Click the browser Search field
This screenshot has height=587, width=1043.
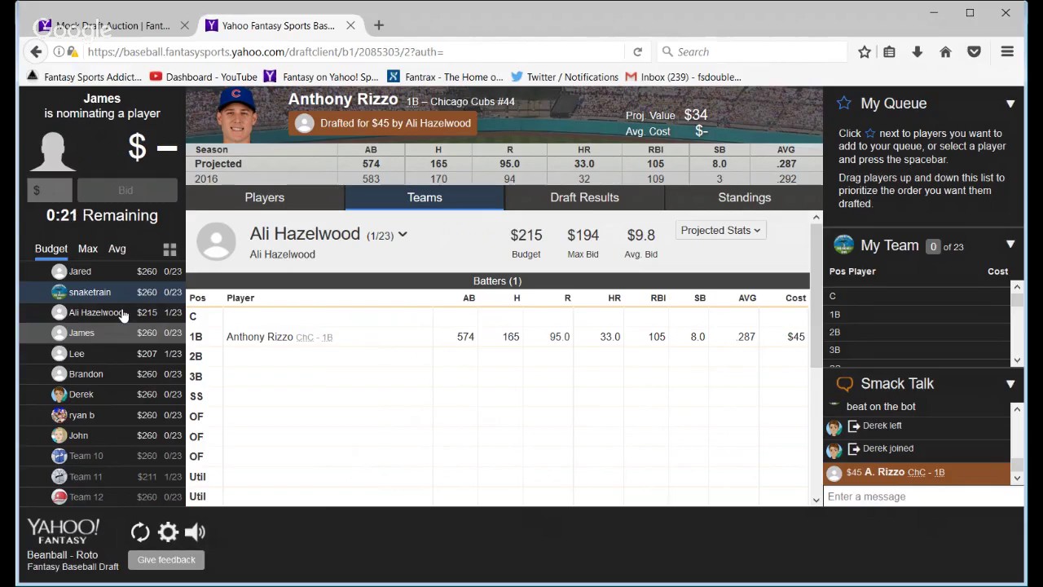(x=752, y=51)
